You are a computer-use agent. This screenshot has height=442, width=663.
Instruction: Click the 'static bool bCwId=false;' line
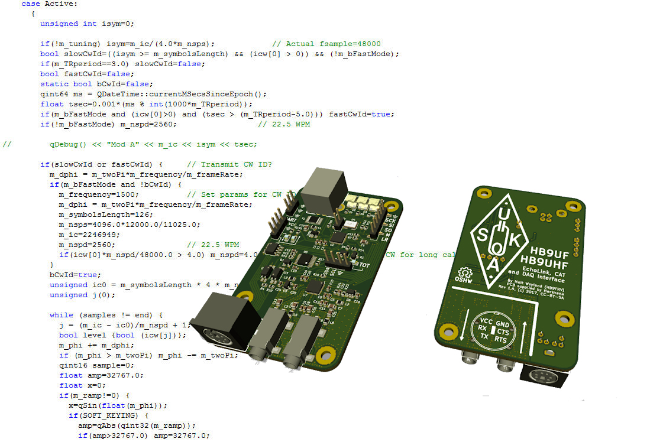(96, 84)
